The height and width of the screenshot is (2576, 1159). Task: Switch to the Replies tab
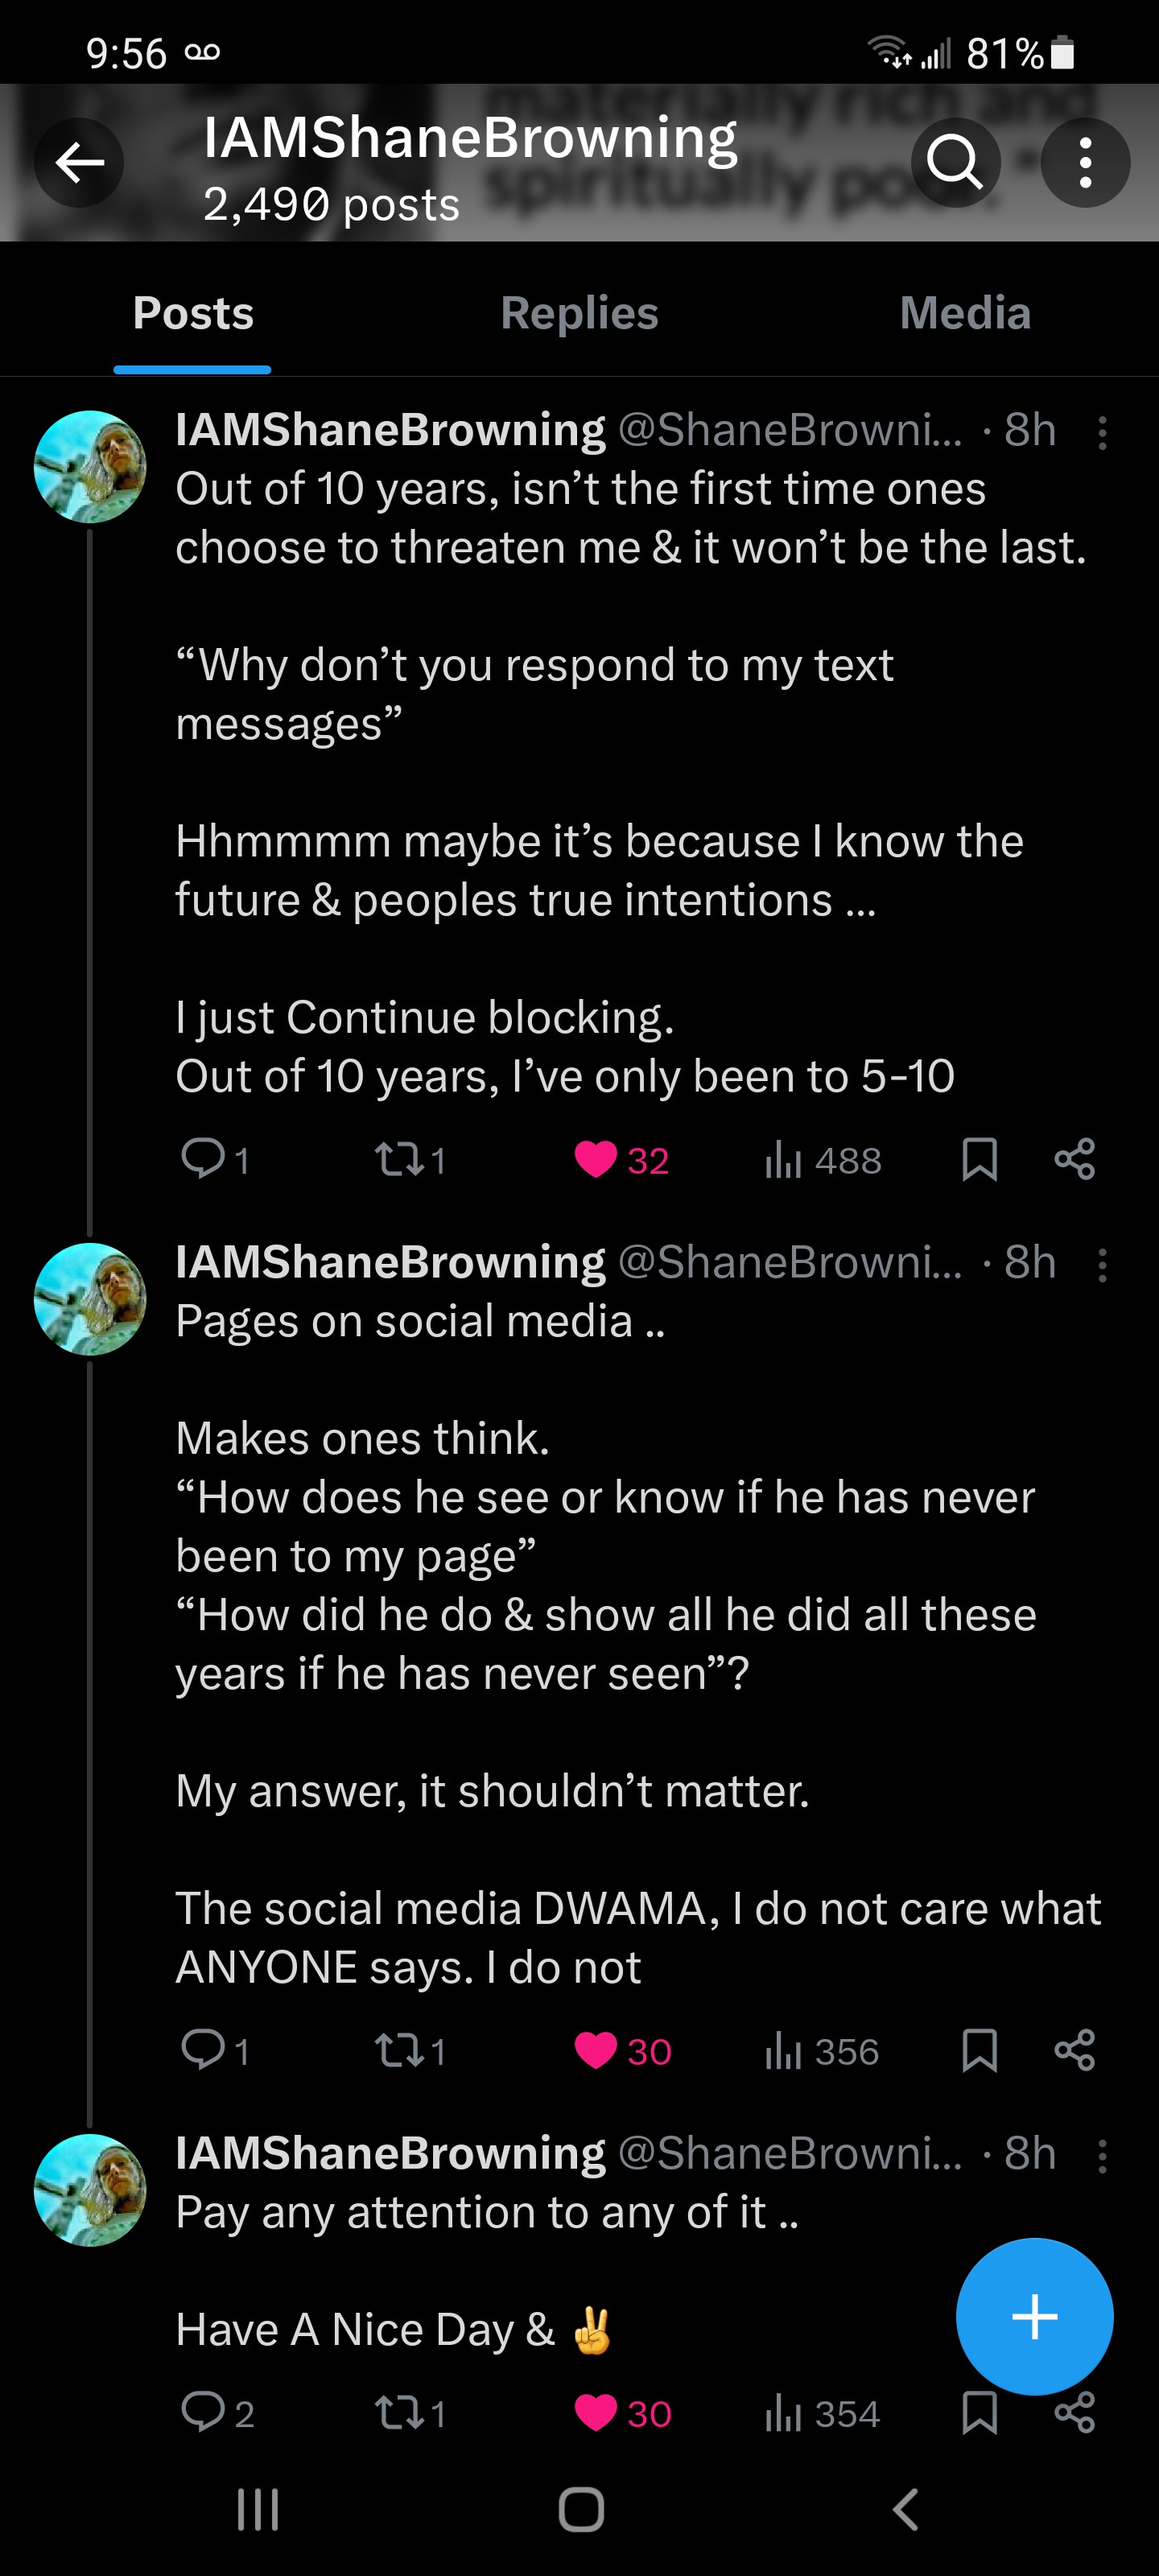pyautogui.click(x=579, y=313)
